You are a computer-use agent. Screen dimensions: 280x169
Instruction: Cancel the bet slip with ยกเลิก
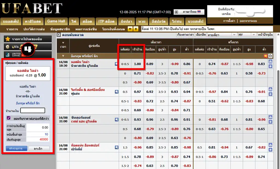click(x=39, y=148)
